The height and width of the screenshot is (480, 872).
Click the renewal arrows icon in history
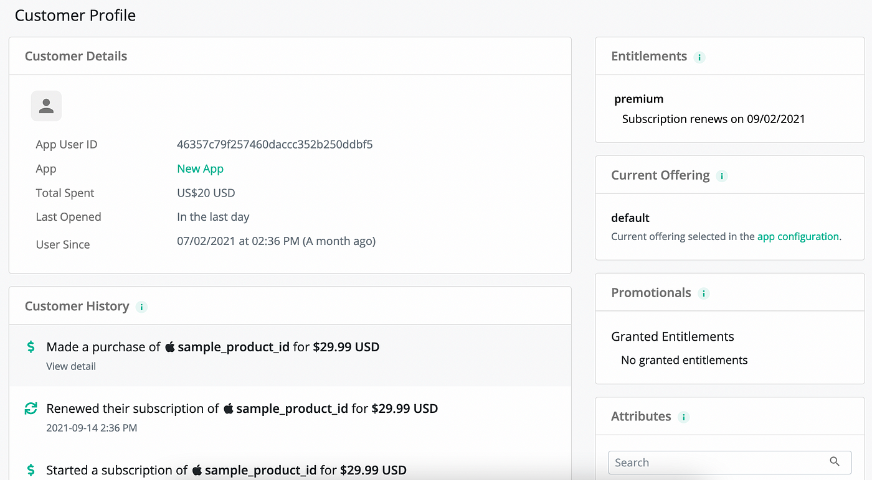click(31, 408)
